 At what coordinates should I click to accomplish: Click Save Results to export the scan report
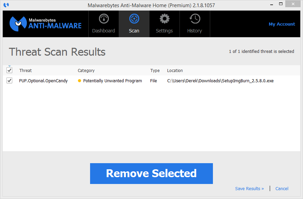[249, 188]
